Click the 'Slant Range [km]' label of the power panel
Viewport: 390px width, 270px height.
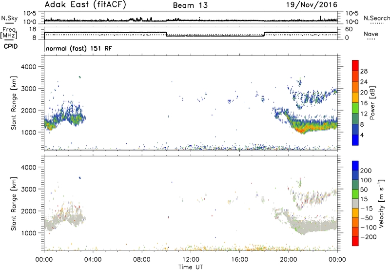point(14,103)
